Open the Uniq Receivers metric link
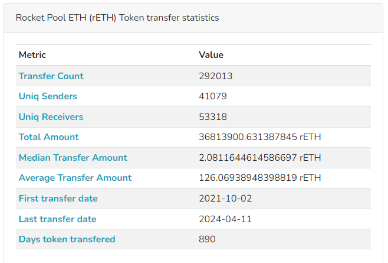388x263 pixels. (x=51, y=117)
